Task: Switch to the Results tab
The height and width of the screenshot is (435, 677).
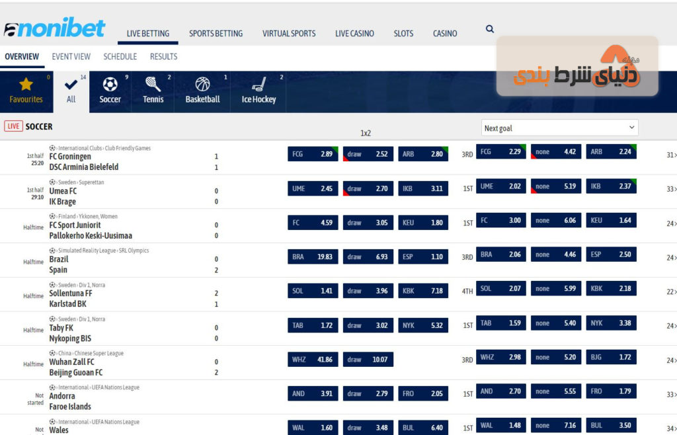Action: [164, 57]
